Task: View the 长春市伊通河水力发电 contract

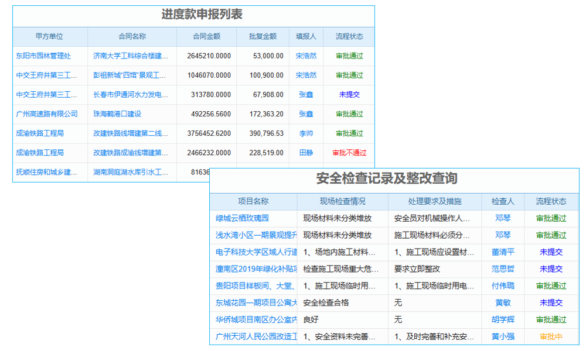Action: [x=130, y=94]
